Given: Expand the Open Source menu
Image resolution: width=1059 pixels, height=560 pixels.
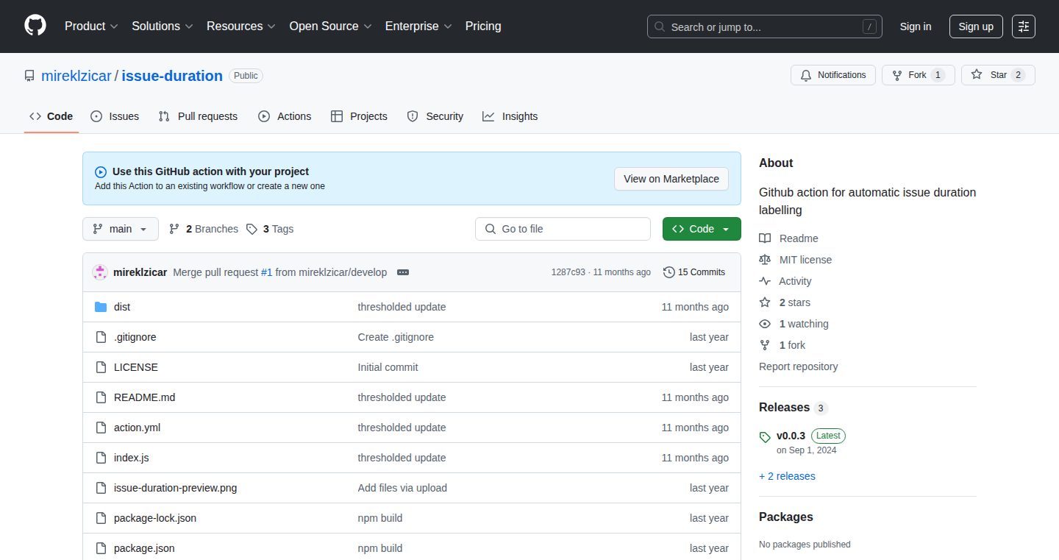Looking at the screenshot, I should [x=331, y=26].
